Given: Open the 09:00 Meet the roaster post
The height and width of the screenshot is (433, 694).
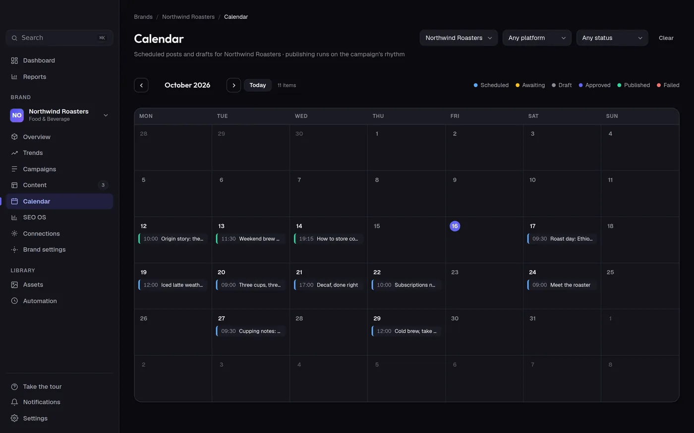Looking at the screenshot, I should tap(562, 285).
